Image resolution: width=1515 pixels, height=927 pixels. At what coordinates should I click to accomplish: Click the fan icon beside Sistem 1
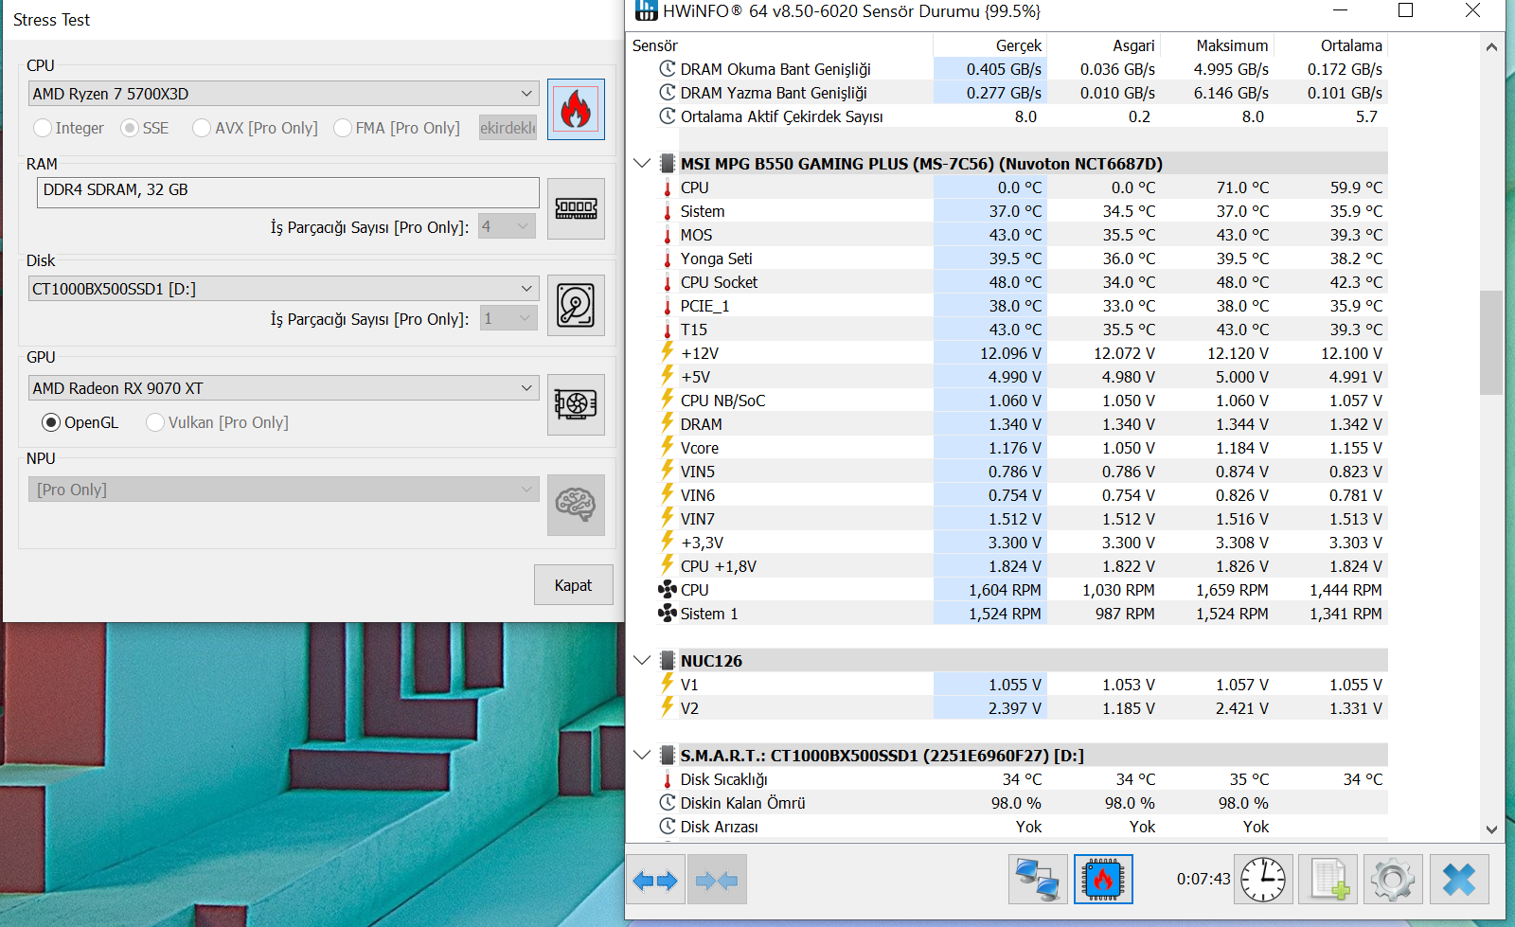tap(668, 614)
